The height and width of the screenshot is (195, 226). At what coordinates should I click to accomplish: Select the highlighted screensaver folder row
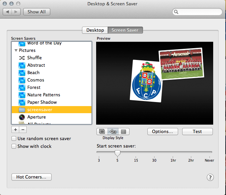pyautogui.click(x=52, y=110)
